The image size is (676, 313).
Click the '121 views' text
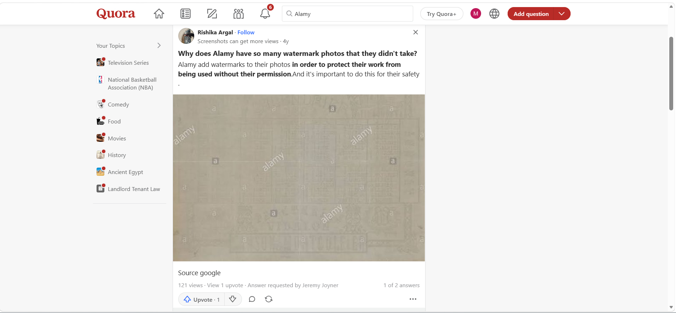click(190, 285)
